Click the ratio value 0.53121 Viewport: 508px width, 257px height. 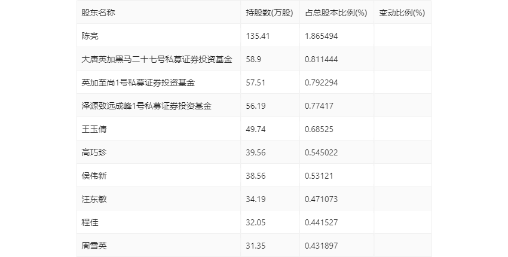[x=319, y=176]
